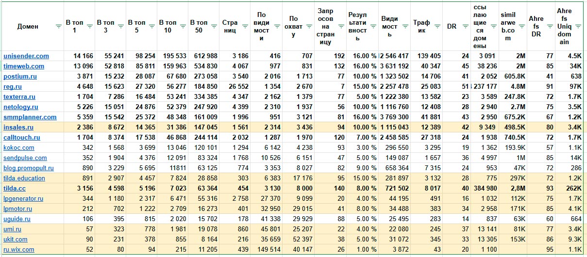Image resolution: width=587 pixels, height=257 pixels.
Task: Expand Видимость column filter dropdown
Action: click(404, 27)
